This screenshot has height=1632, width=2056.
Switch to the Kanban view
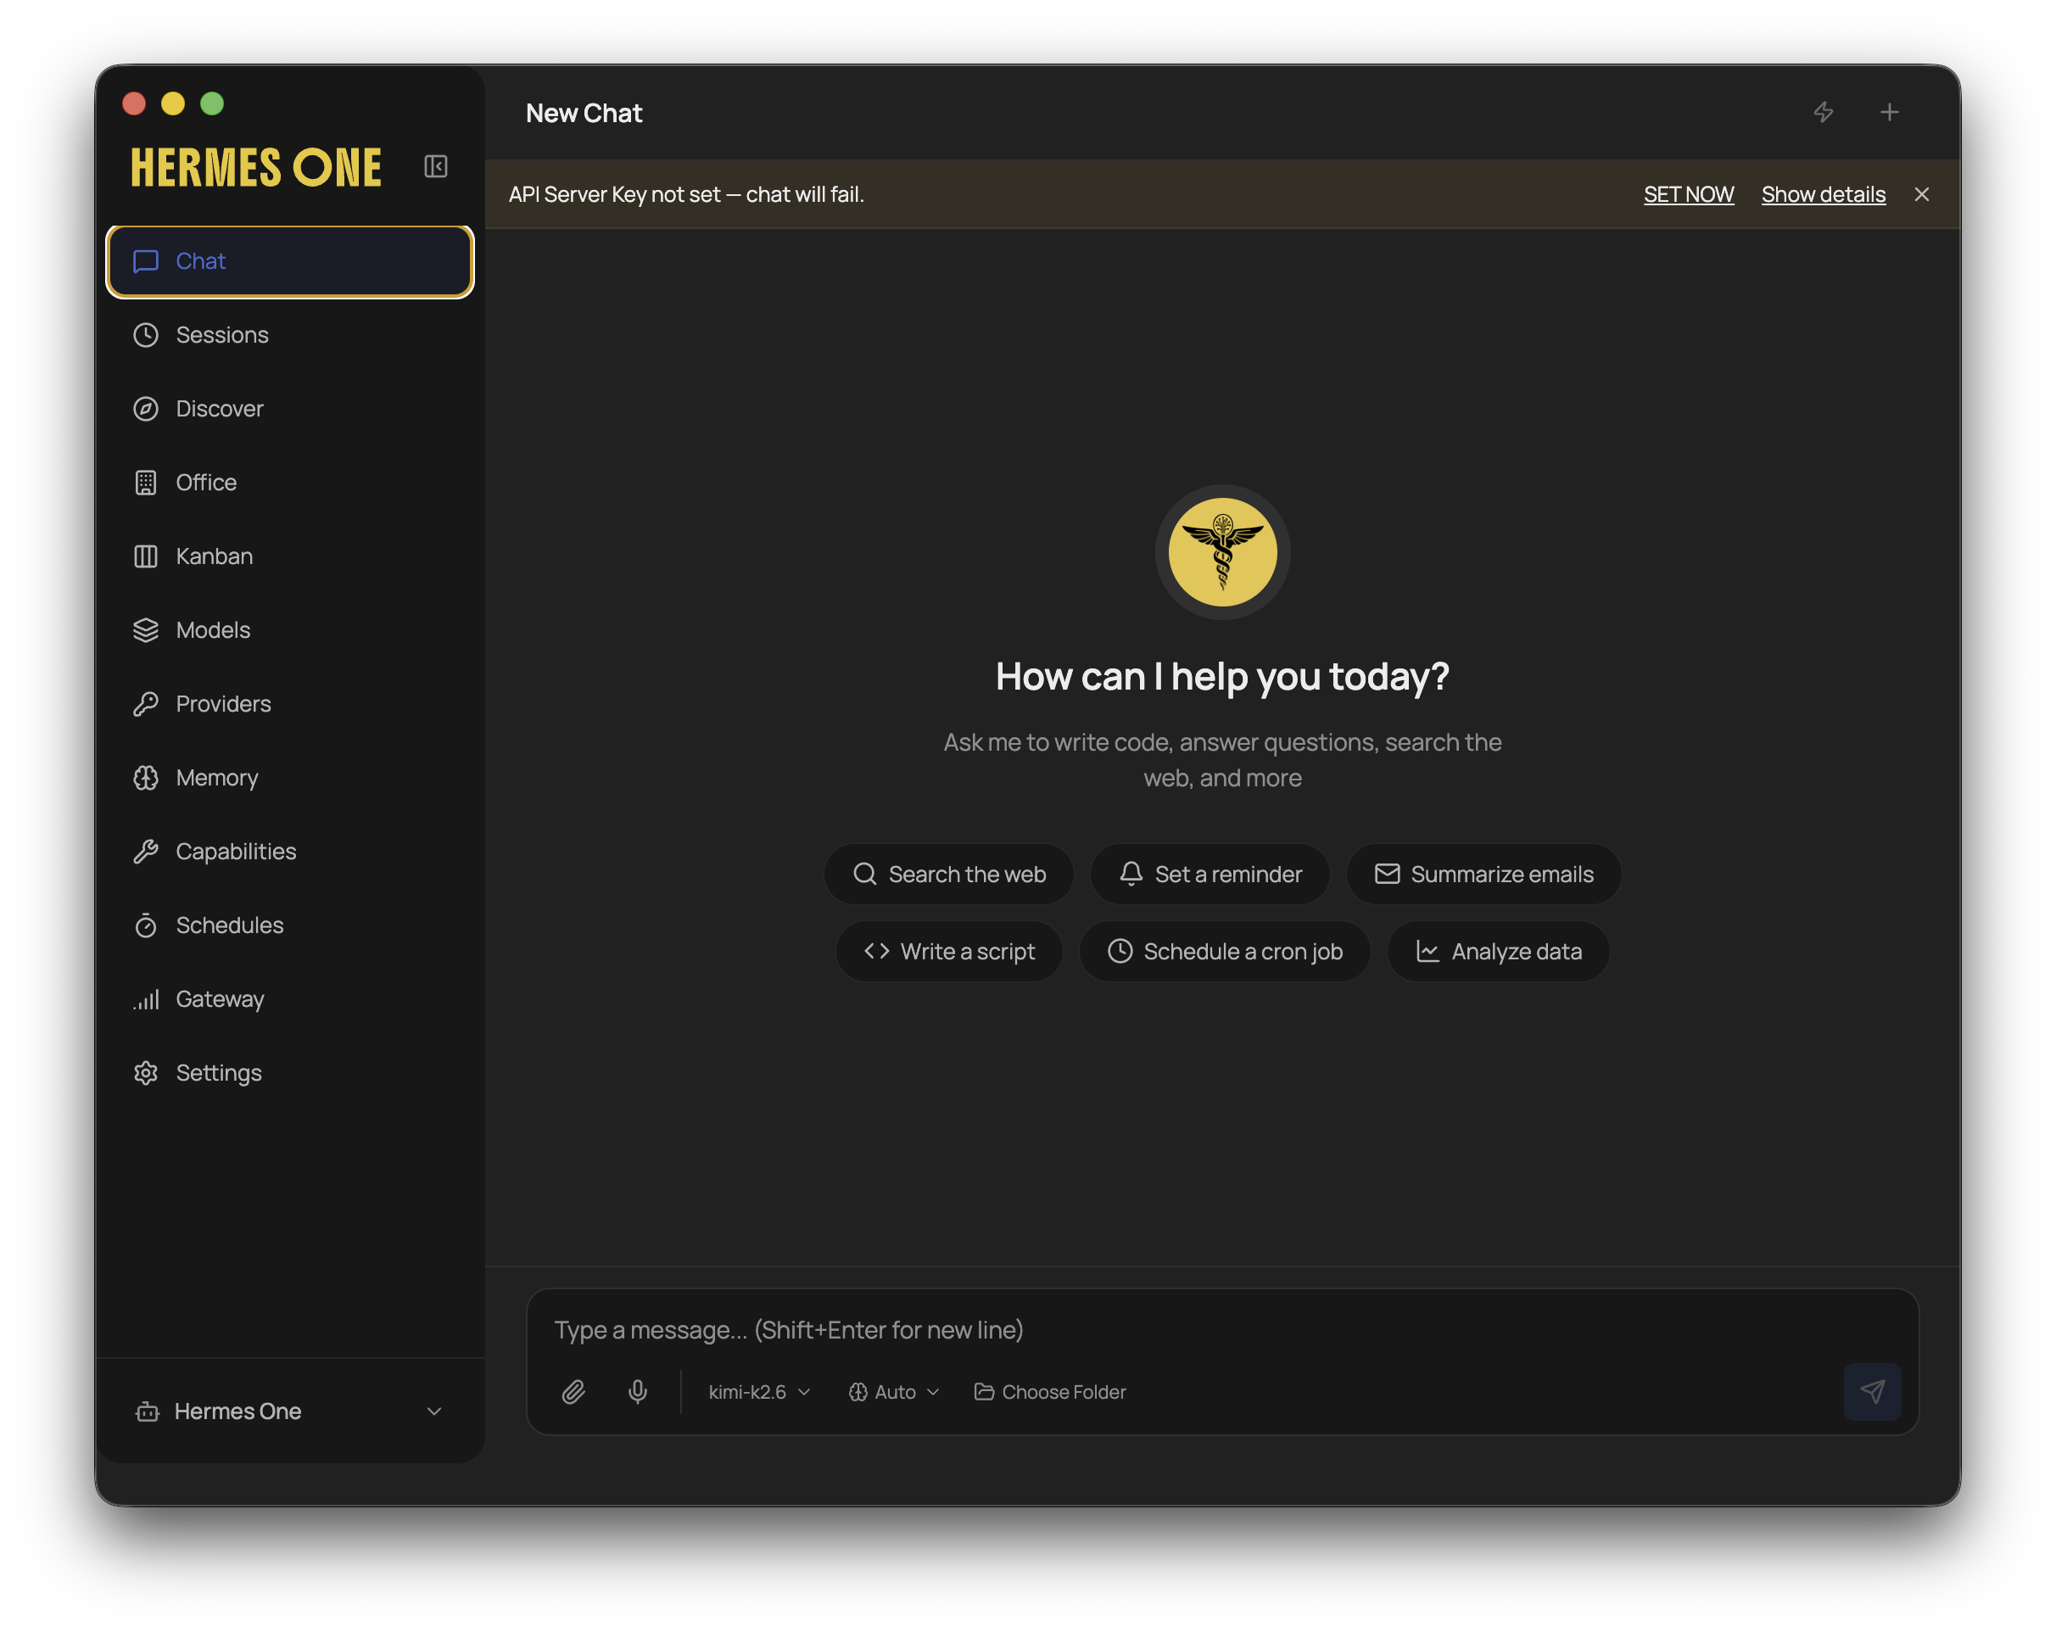tap(290, 556)
